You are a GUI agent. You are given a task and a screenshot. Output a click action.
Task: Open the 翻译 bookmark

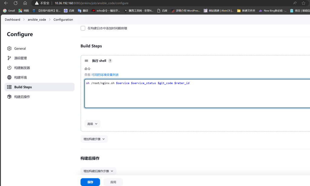83,11
